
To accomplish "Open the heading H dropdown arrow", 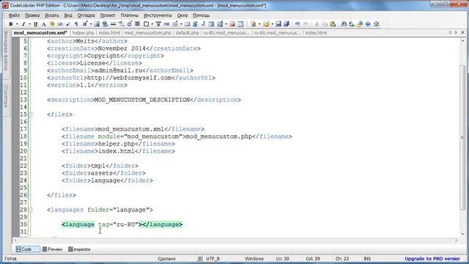I will [91, 24].
